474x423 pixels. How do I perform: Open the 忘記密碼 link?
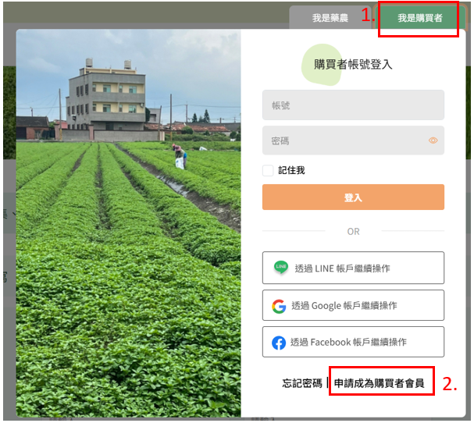(302, 383)
